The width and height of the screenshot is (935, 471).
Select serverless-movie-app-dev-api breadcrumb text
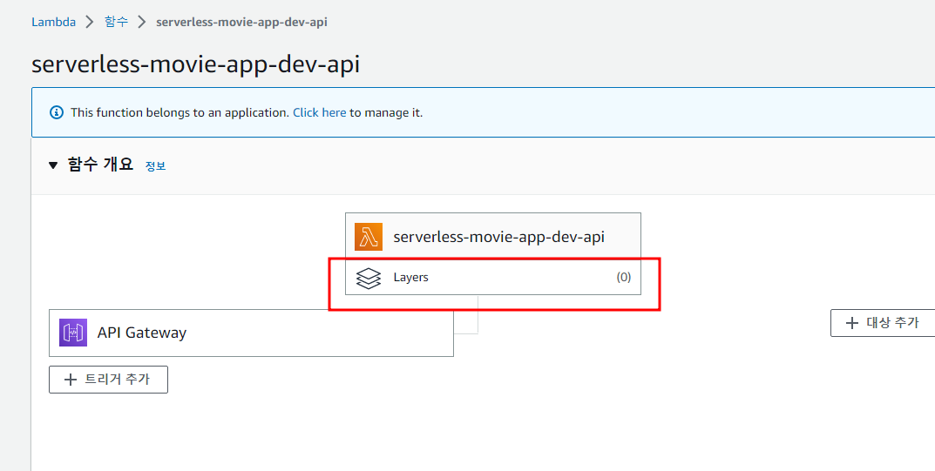tap(241, 22)
